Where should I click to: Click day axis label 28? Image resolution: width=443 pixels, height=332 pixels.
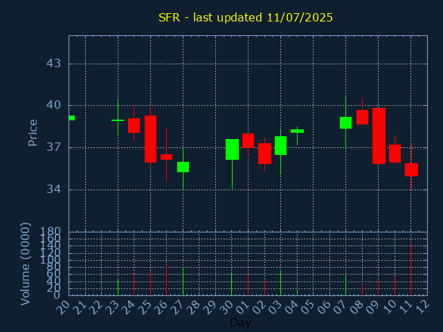pyautogui.click(x=194, y=307)
